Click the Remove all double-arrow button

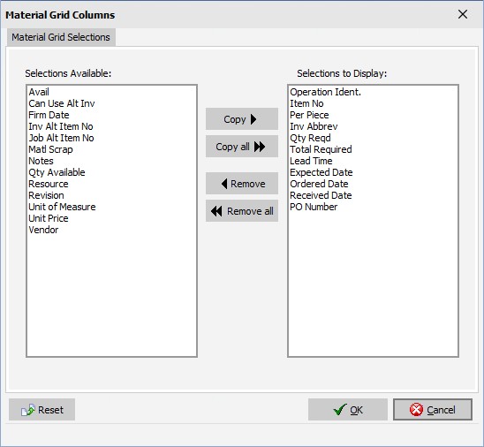(x=242, y=211)
